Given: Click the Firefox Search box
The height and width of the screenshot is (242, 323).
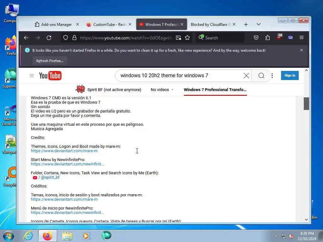Looking at the screenshot, I should [220, 38].
